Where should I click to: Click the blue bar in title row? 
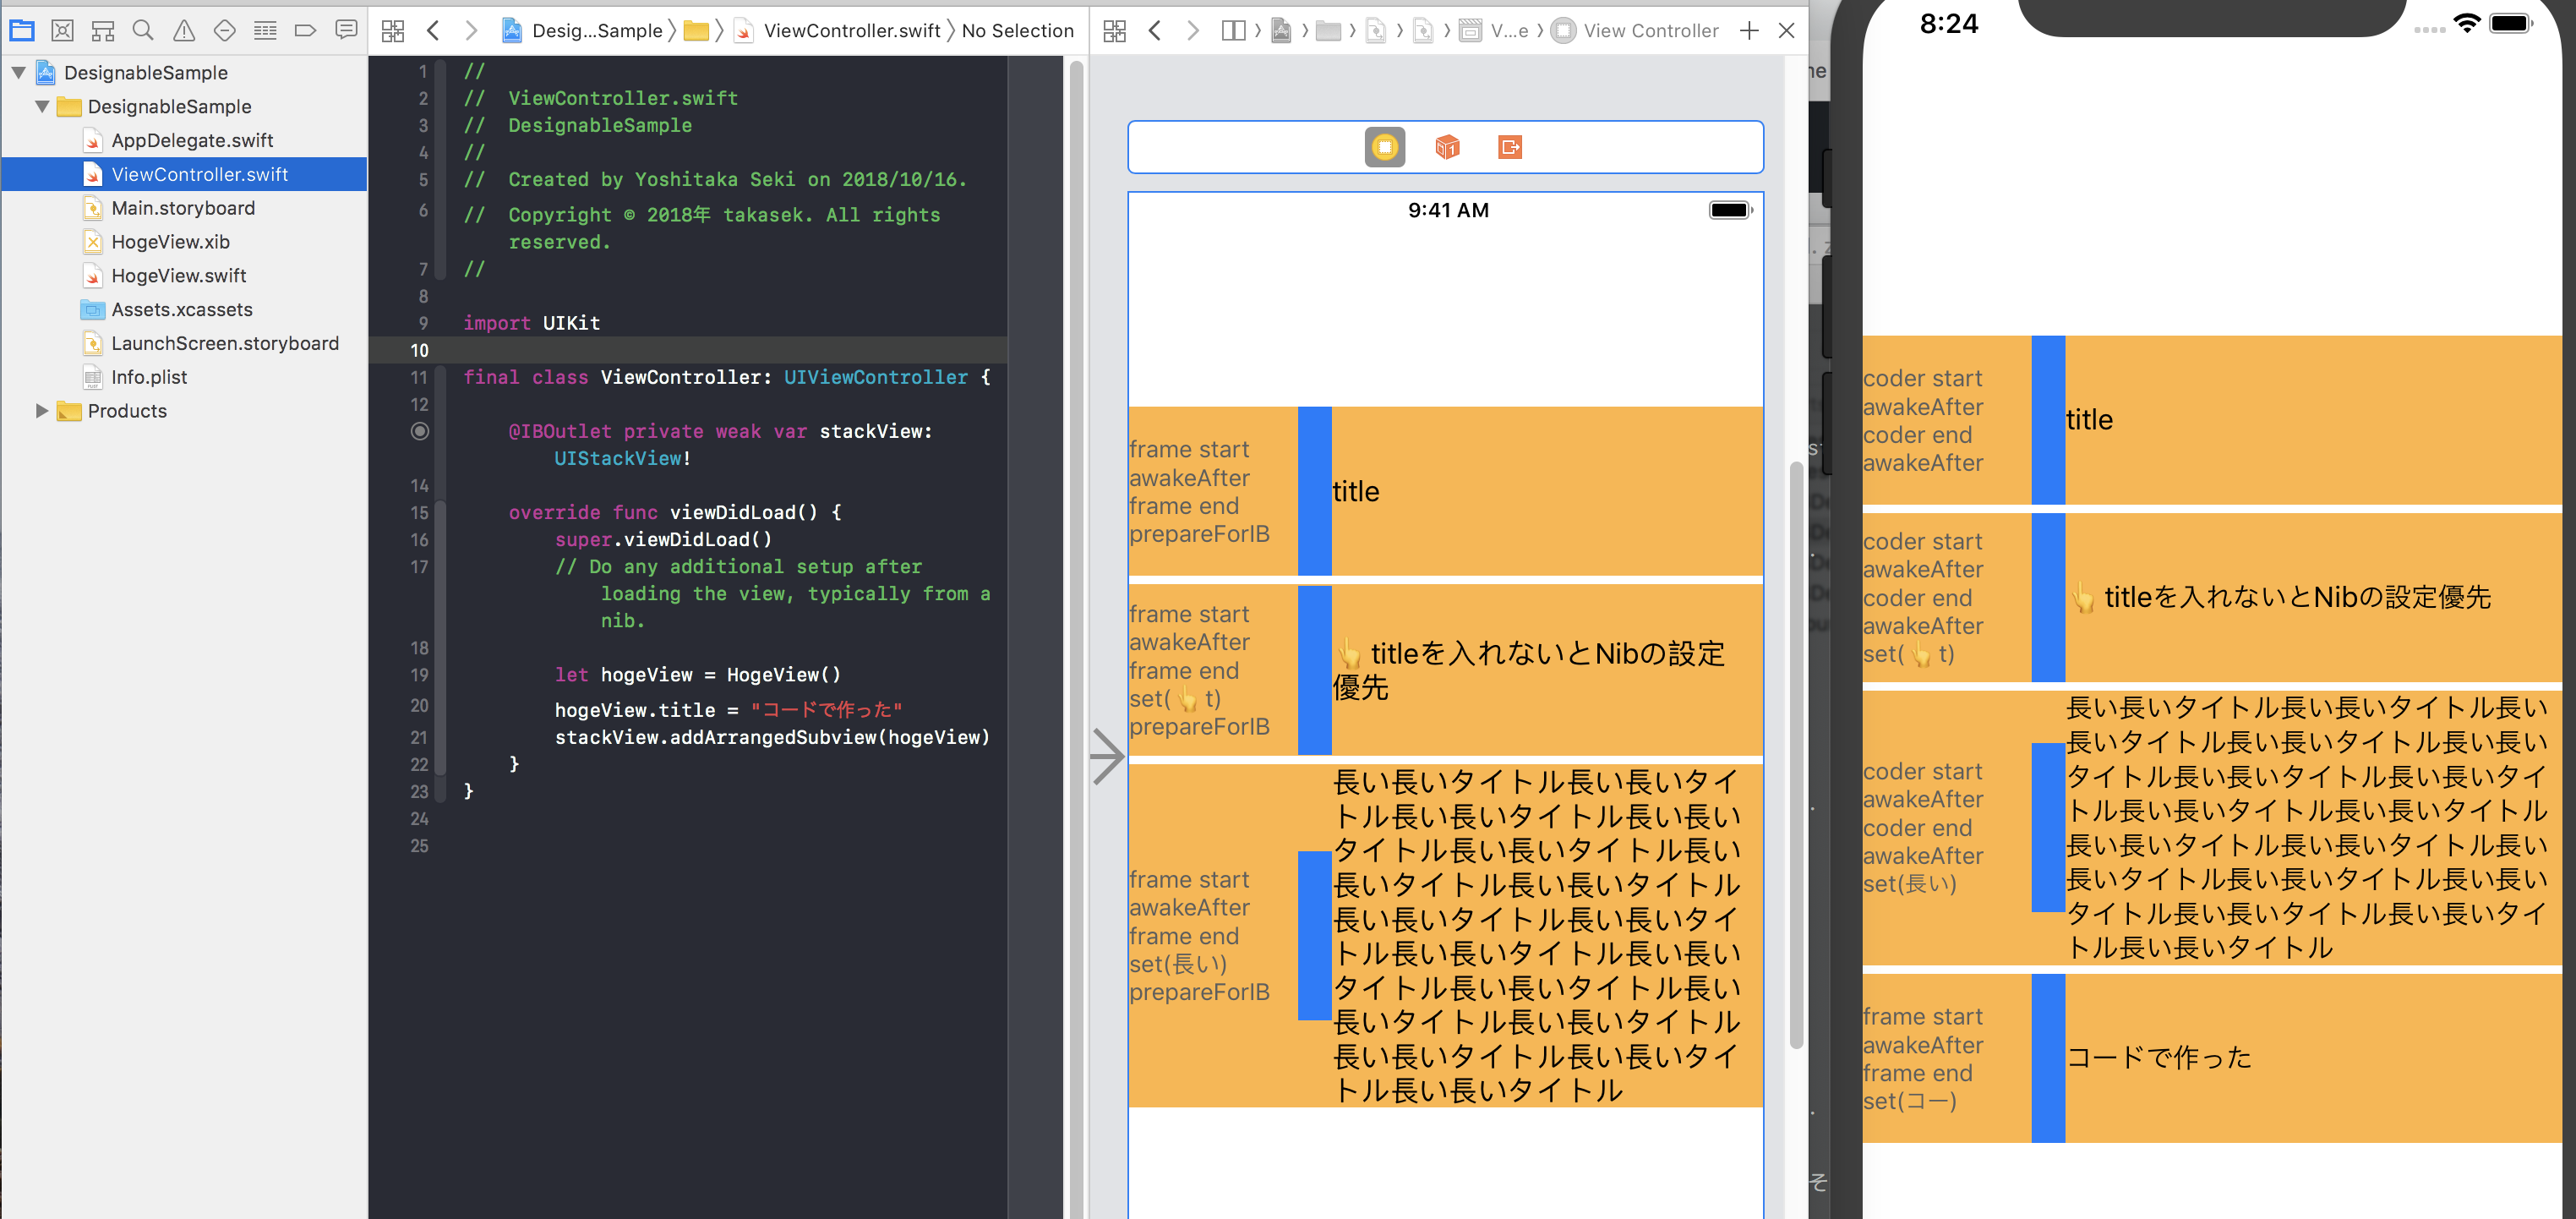click(x=1314, y=490)
